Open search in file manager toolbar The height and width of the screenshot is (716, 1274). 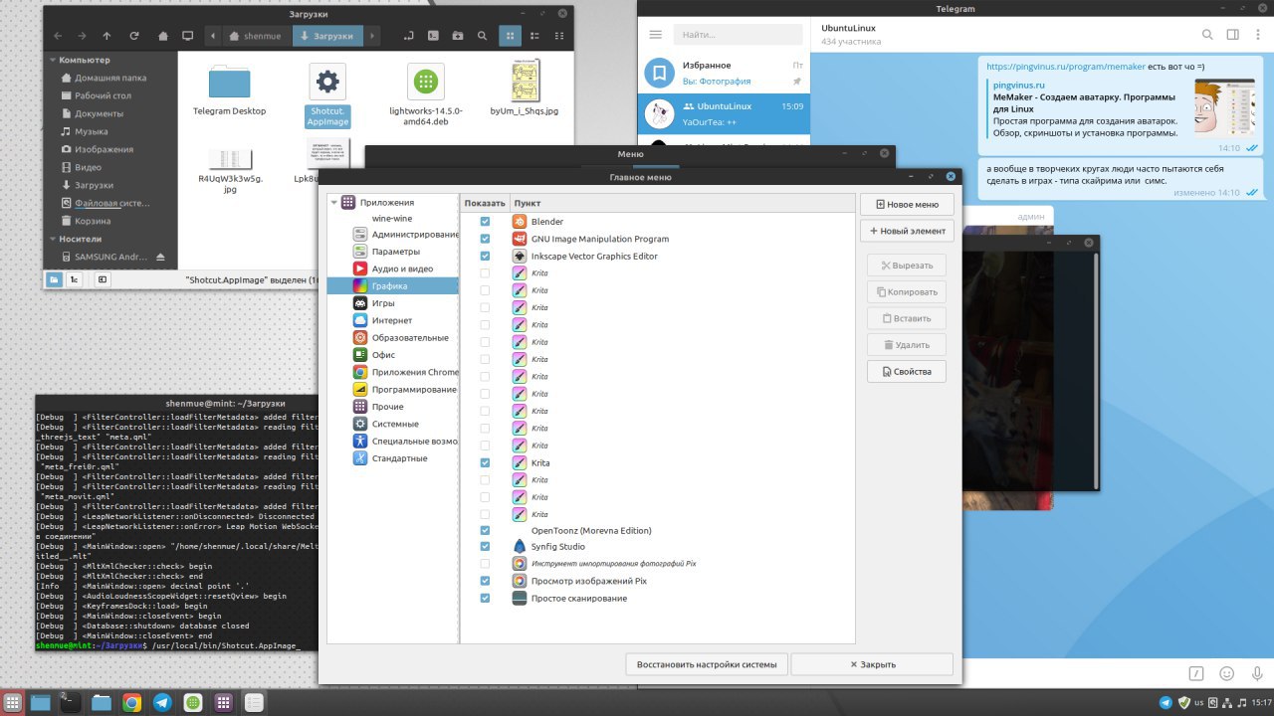(x=483, y=36)
